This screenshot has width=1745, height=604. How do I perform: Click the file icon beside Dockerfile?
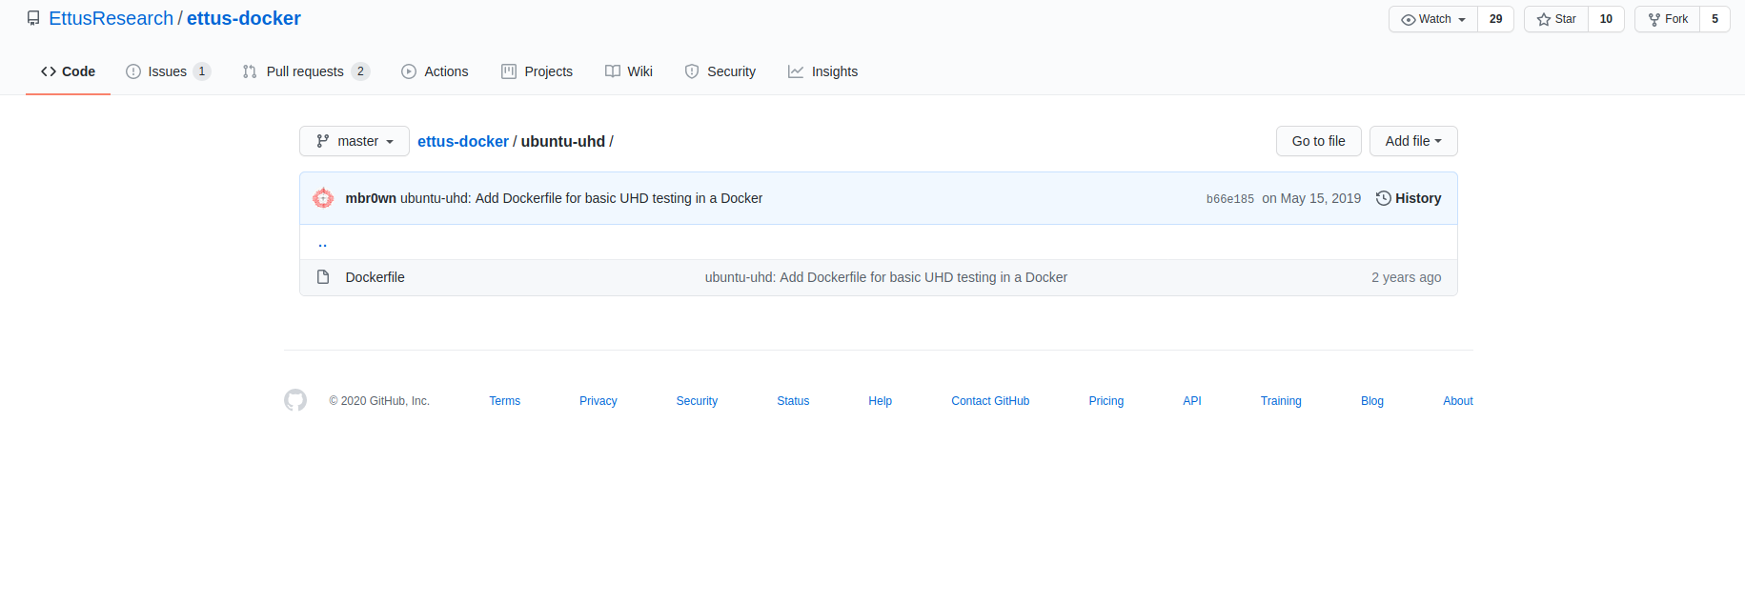pyautogui.click(x=323, y=277)
